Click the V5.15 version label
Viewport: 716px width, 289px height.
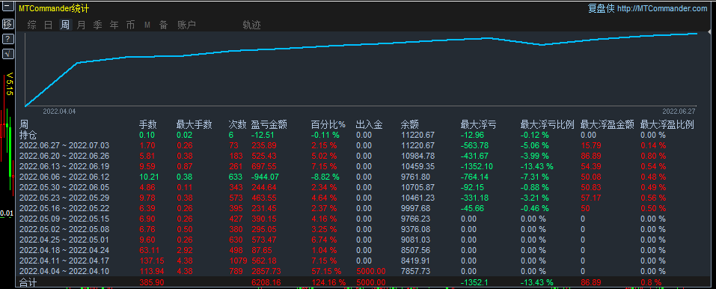(10, 84)
